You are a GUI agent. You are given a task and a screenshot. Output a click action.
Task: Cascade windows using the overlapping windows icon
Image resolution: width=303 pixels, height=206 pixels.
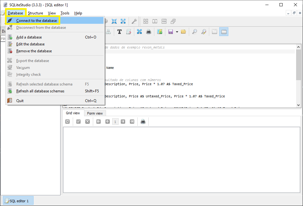173,21
